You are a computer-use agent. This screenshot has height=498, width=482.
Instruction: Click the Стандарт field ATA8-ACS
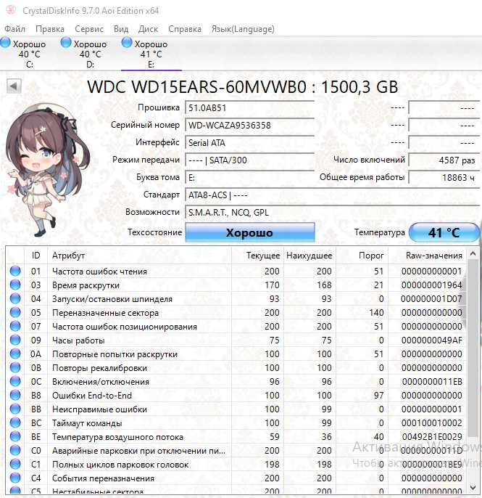[x=332, y=195]
